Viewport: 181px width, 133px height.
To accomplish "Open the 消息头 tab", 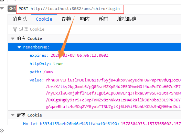I will (20, 19).
